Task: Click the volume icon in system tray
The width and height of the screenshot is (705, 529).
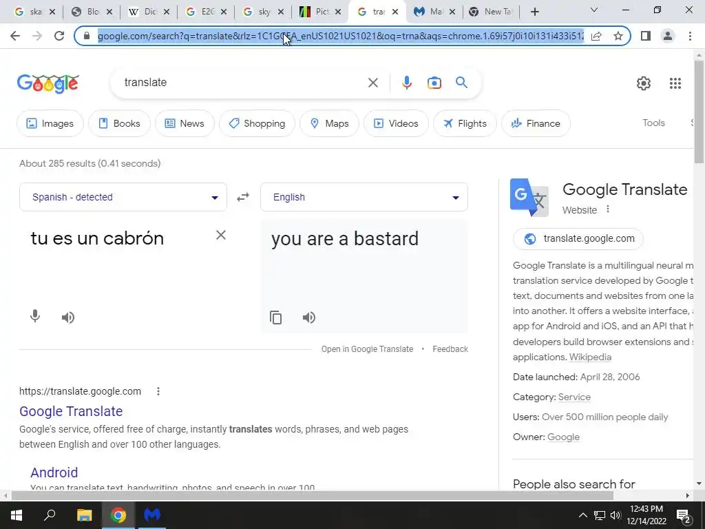Action: [x=615, y=515]
